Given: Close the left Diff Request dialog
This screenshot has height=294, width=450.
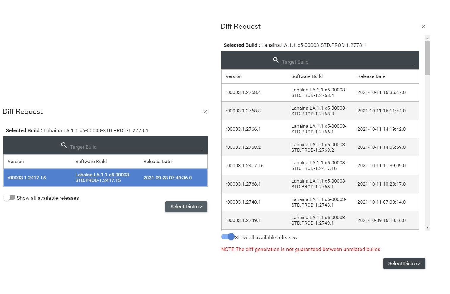Looking at the screenshot, I should pos(205,112).
